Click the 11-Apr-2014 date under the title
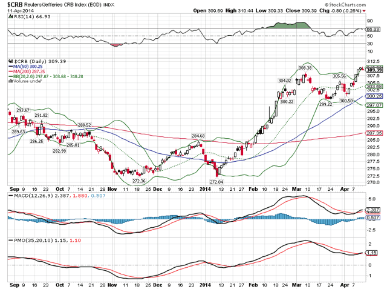Viewport: 387px width, 289px height. [x=21, y=11]
